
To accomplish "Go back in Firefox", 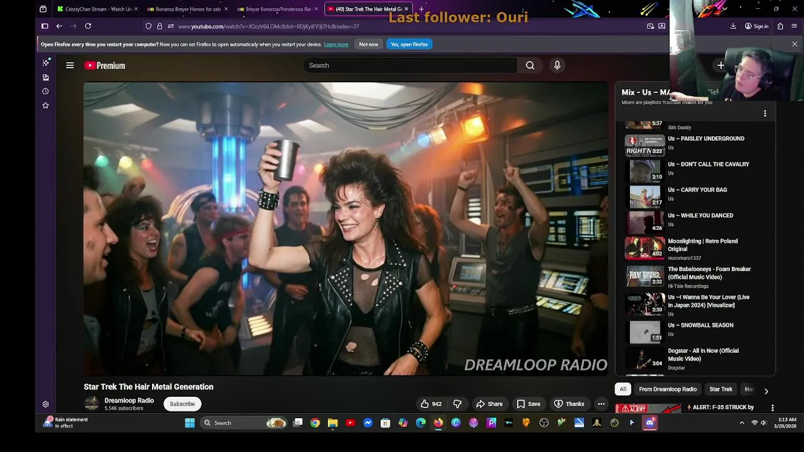I will pos(59,26).
